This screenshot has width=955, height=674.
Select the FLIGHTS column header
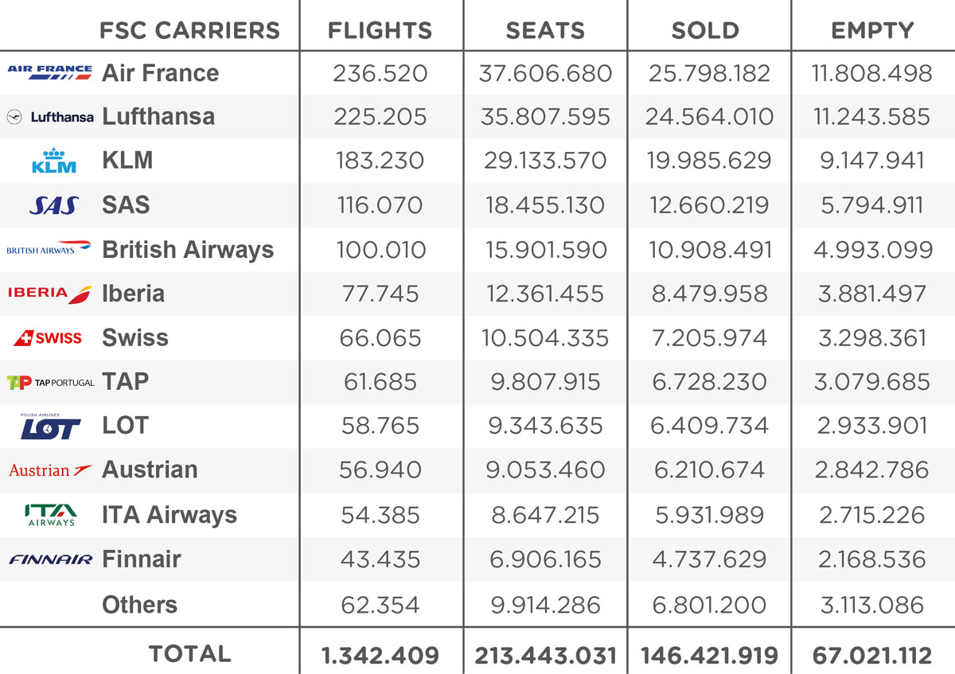[380, 31]
